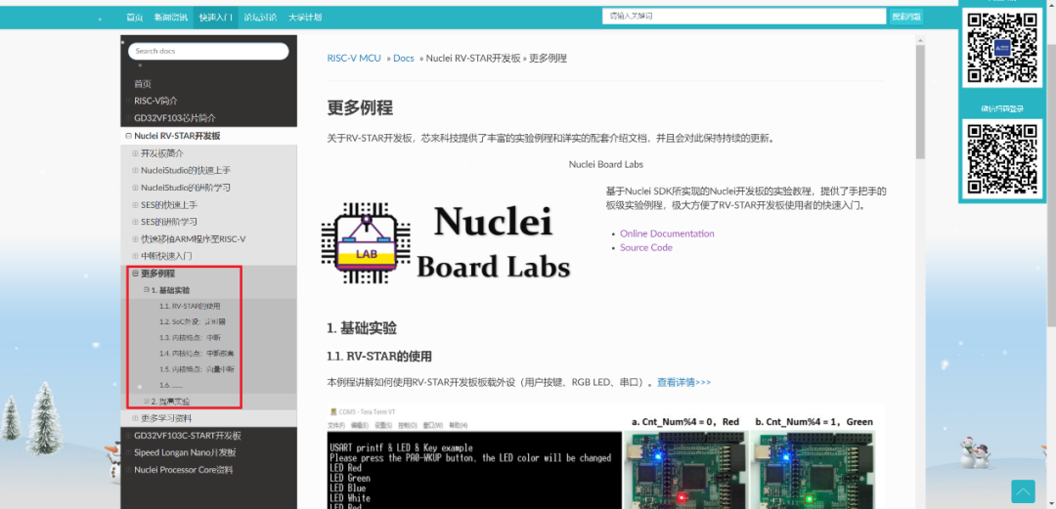
Task: Expand NucleiStudio的快速上手 in the sidebar
Action: pos(135,170)
